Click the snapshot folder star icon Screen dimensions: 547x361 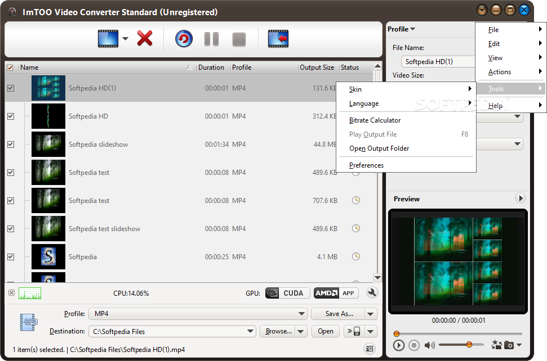click(496, 345)
